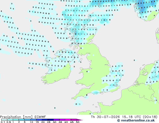Screen dimensions: 159x123
Task: Select the 25–30 mm navy swatch
Action: [50, 120]
